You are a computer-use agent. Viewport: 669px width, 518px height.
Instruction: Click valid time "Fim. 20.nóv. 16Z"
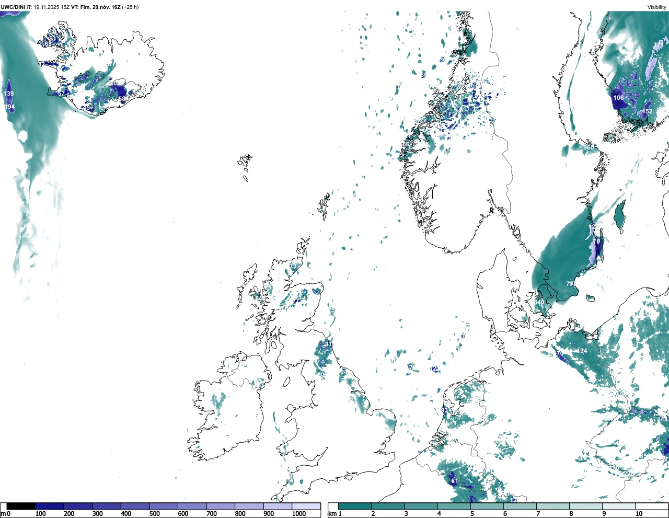tap(100, 7)
